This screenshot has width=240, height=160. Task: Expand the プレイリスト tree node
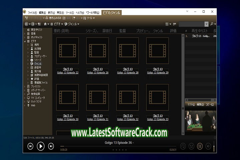tap(25, 87)
